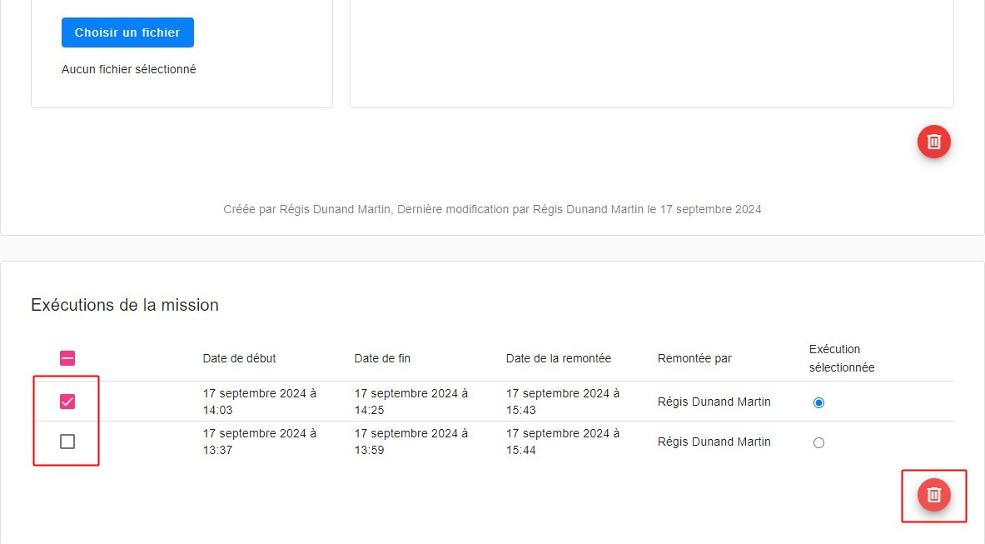Click the Remontée par column header
The height and width of the screenshot is (544, 985).
pyautogui.click(x=694, y=358)
